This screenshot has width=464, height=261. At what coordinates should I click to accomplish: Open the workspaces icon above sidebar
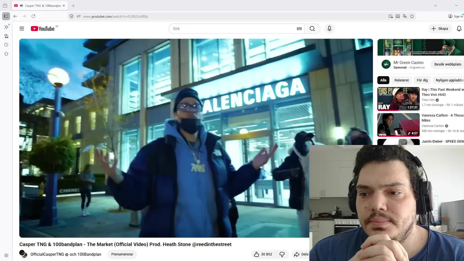click(x=5, y=6)
